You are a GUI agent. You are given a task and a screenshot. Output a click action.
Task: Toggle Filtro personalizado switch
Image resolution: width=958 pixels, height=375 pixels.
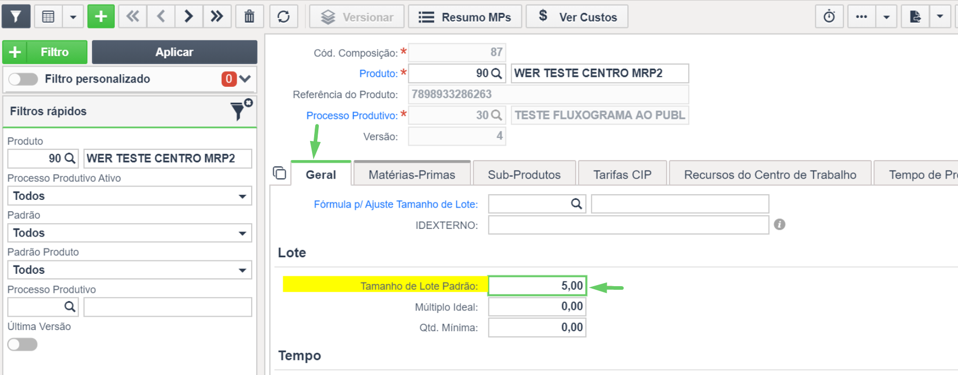click(23, 79)
